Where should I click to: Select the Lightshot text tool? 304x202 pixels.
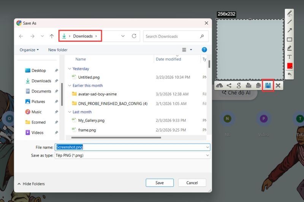point(290,57)
